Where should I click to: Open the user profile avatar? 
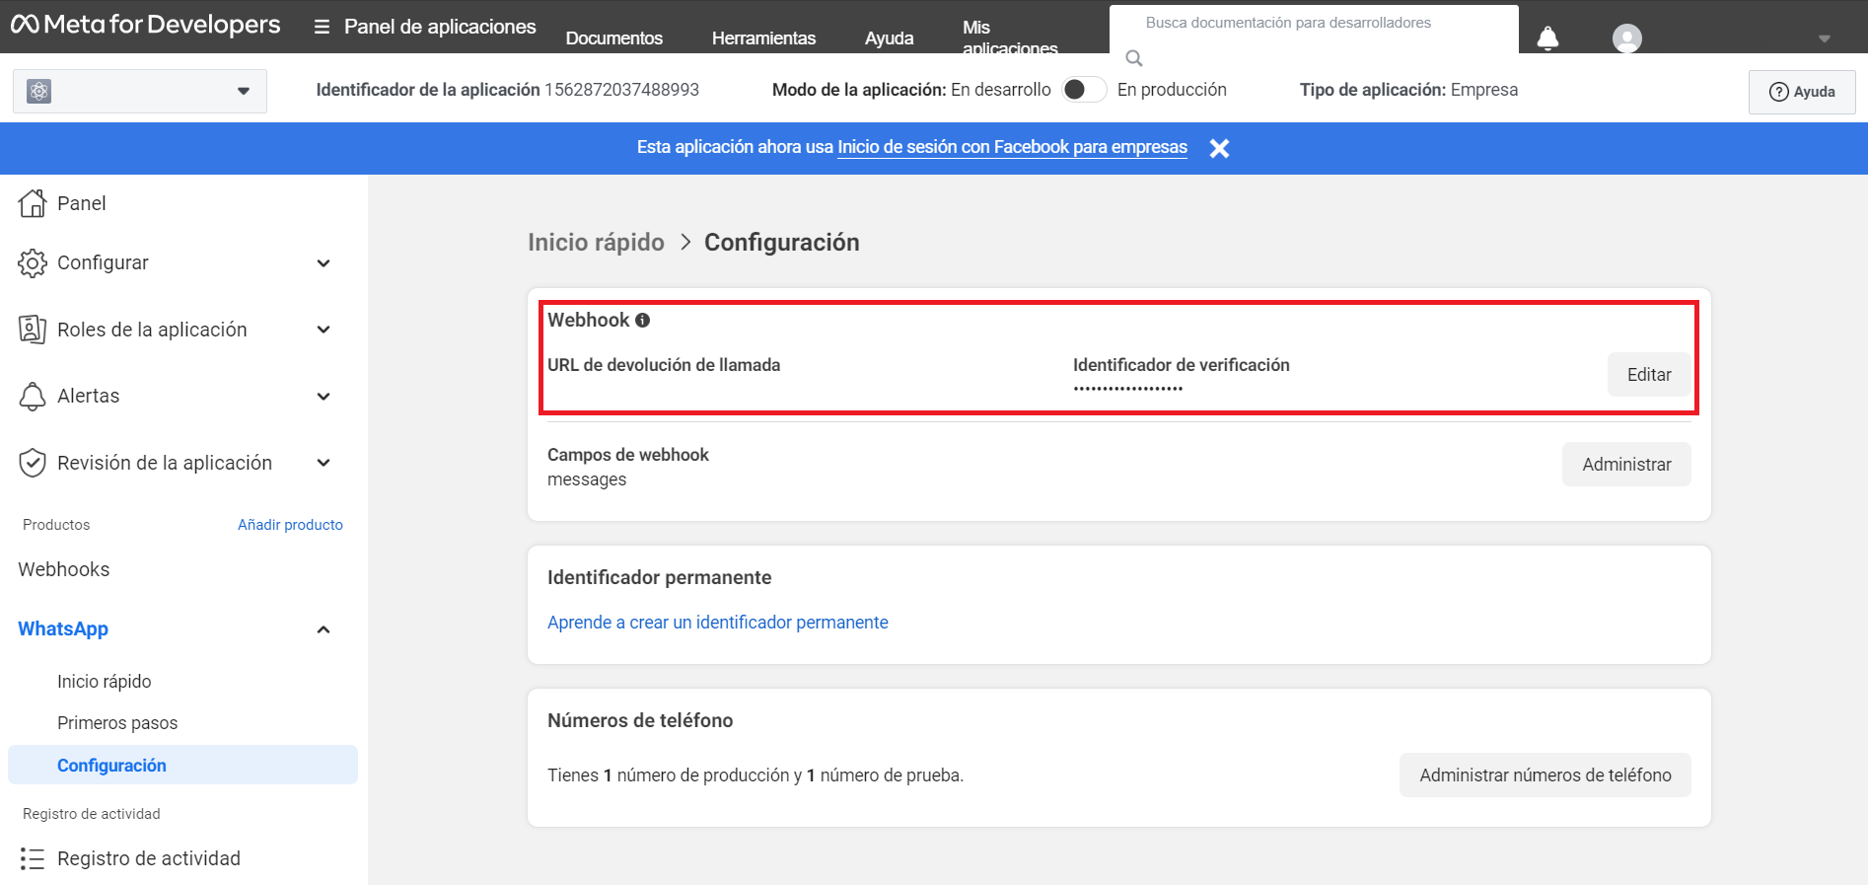1626,38
